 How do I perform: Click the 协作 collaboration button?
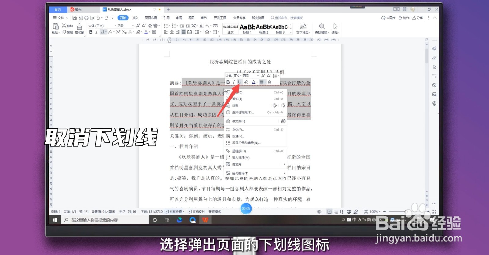[404, 18]
